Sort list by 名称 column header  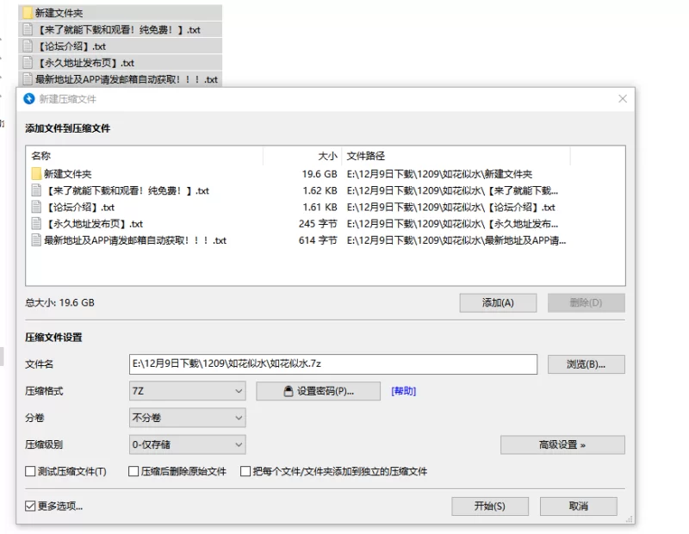tap(145, 156)
